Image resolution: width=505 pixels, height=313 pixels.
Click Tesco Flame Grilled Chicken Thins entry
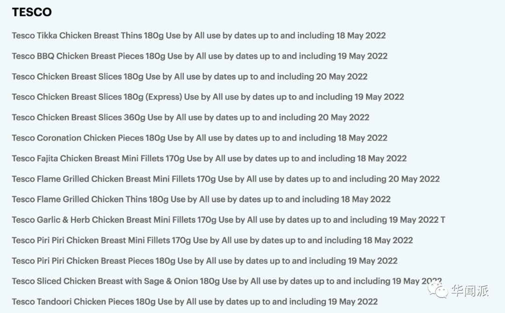201,199
